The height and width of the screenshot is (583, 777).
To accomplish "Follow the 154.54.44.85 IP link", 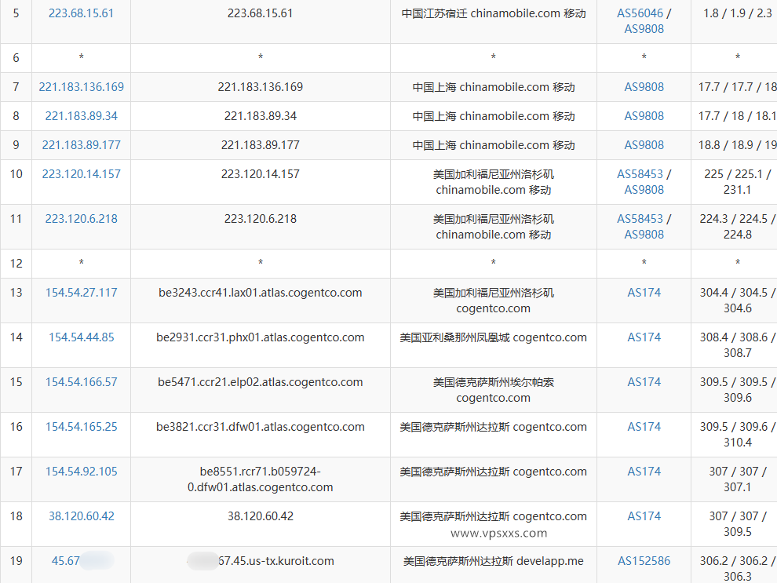I will [x=82, y=337].
